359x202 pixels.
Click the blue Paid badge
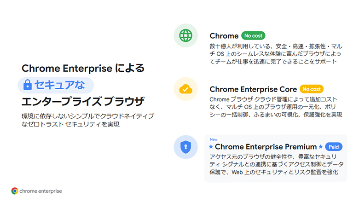[x=334, y=147]
